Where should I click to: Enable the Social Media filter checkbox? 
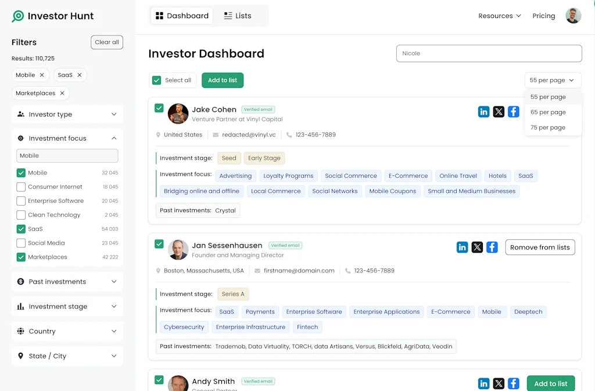tap(21, 243)
